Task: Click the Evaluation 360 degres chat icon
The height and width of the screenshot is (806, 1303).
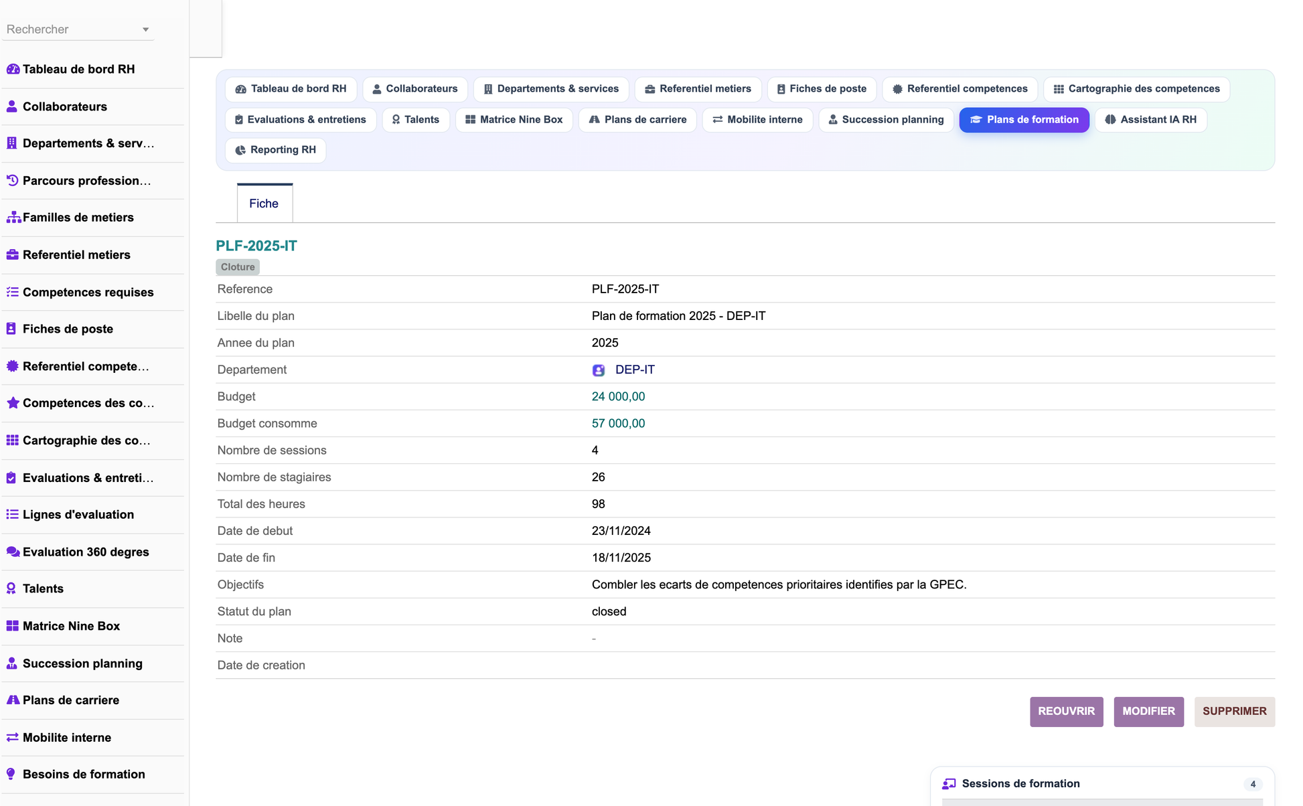Action: coord(13,552)
